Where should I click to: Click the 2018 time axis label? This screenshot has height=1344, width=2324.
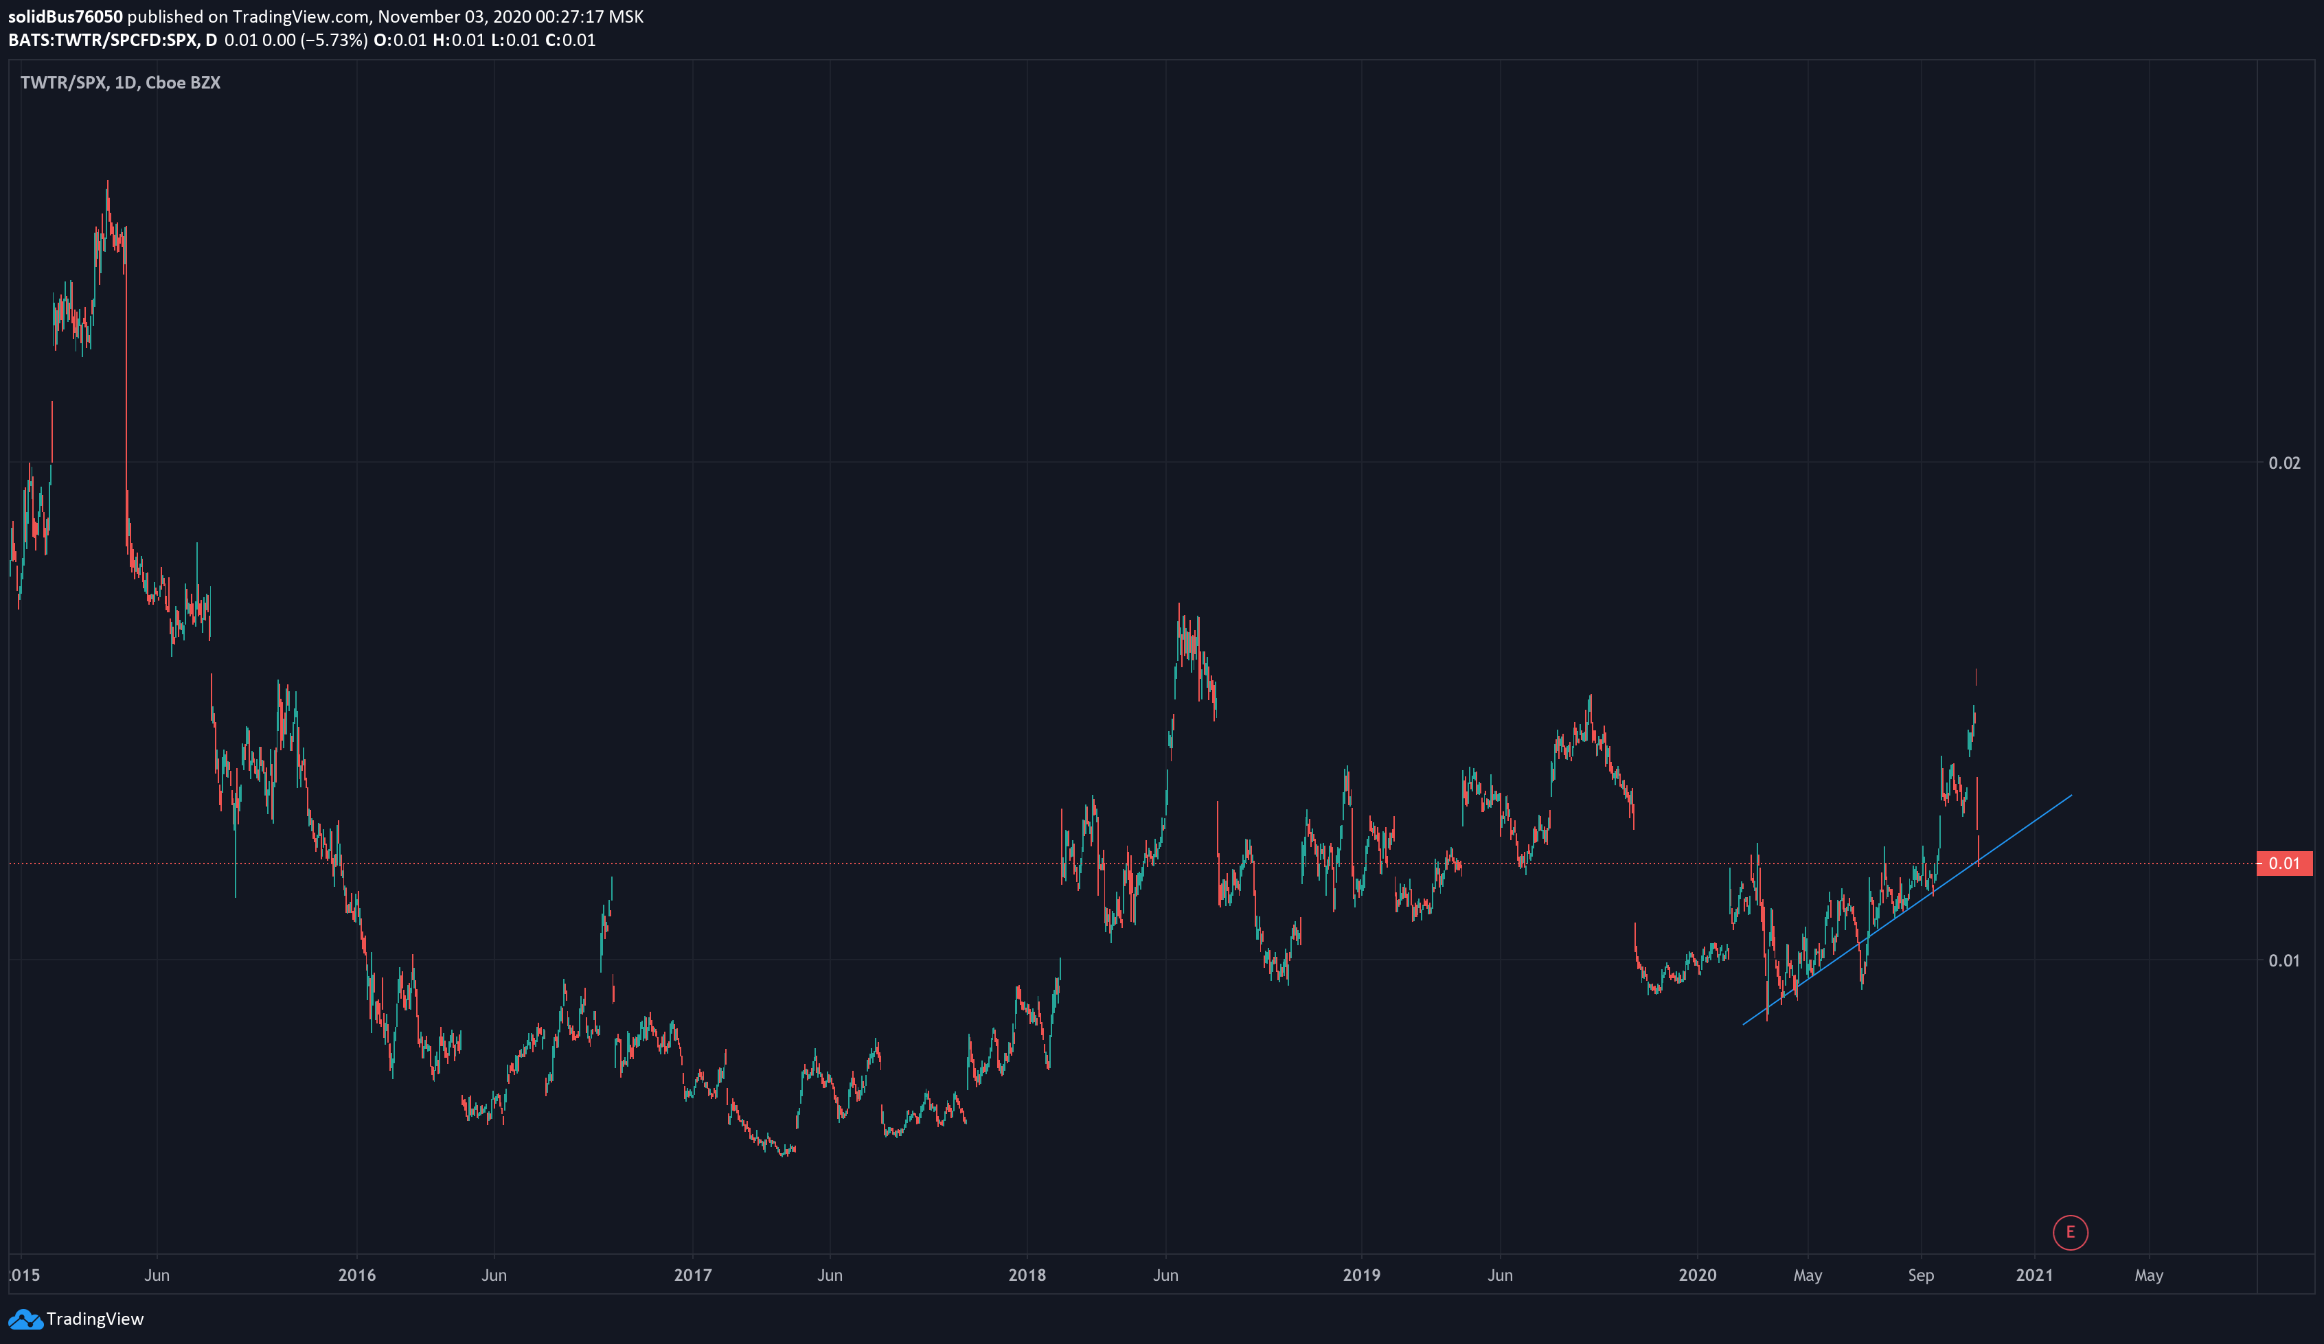[x=1027, y=1275]
